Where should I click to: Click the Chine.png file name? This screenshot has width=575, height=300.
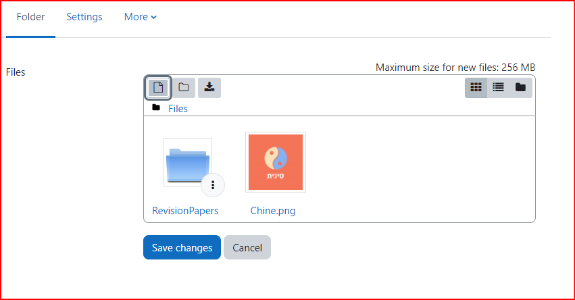click(x=273, y=211)
